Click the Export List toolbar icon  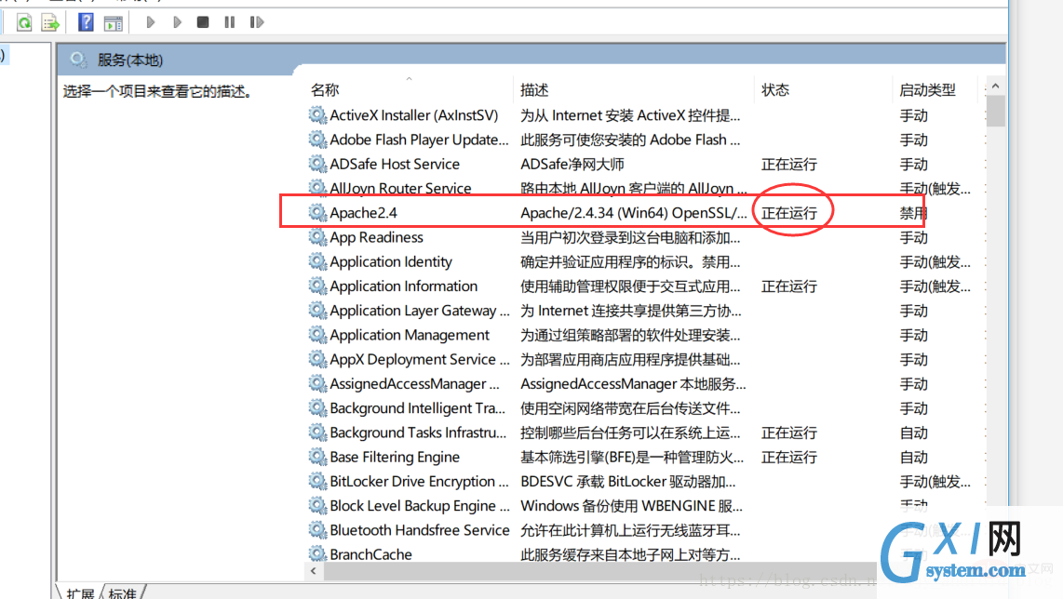pyautogui.click(x=50, y=22)
